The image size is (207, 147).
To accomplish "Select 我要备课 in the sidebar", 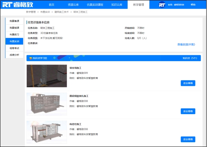I will pyautogui.click(x=14, y=21).
